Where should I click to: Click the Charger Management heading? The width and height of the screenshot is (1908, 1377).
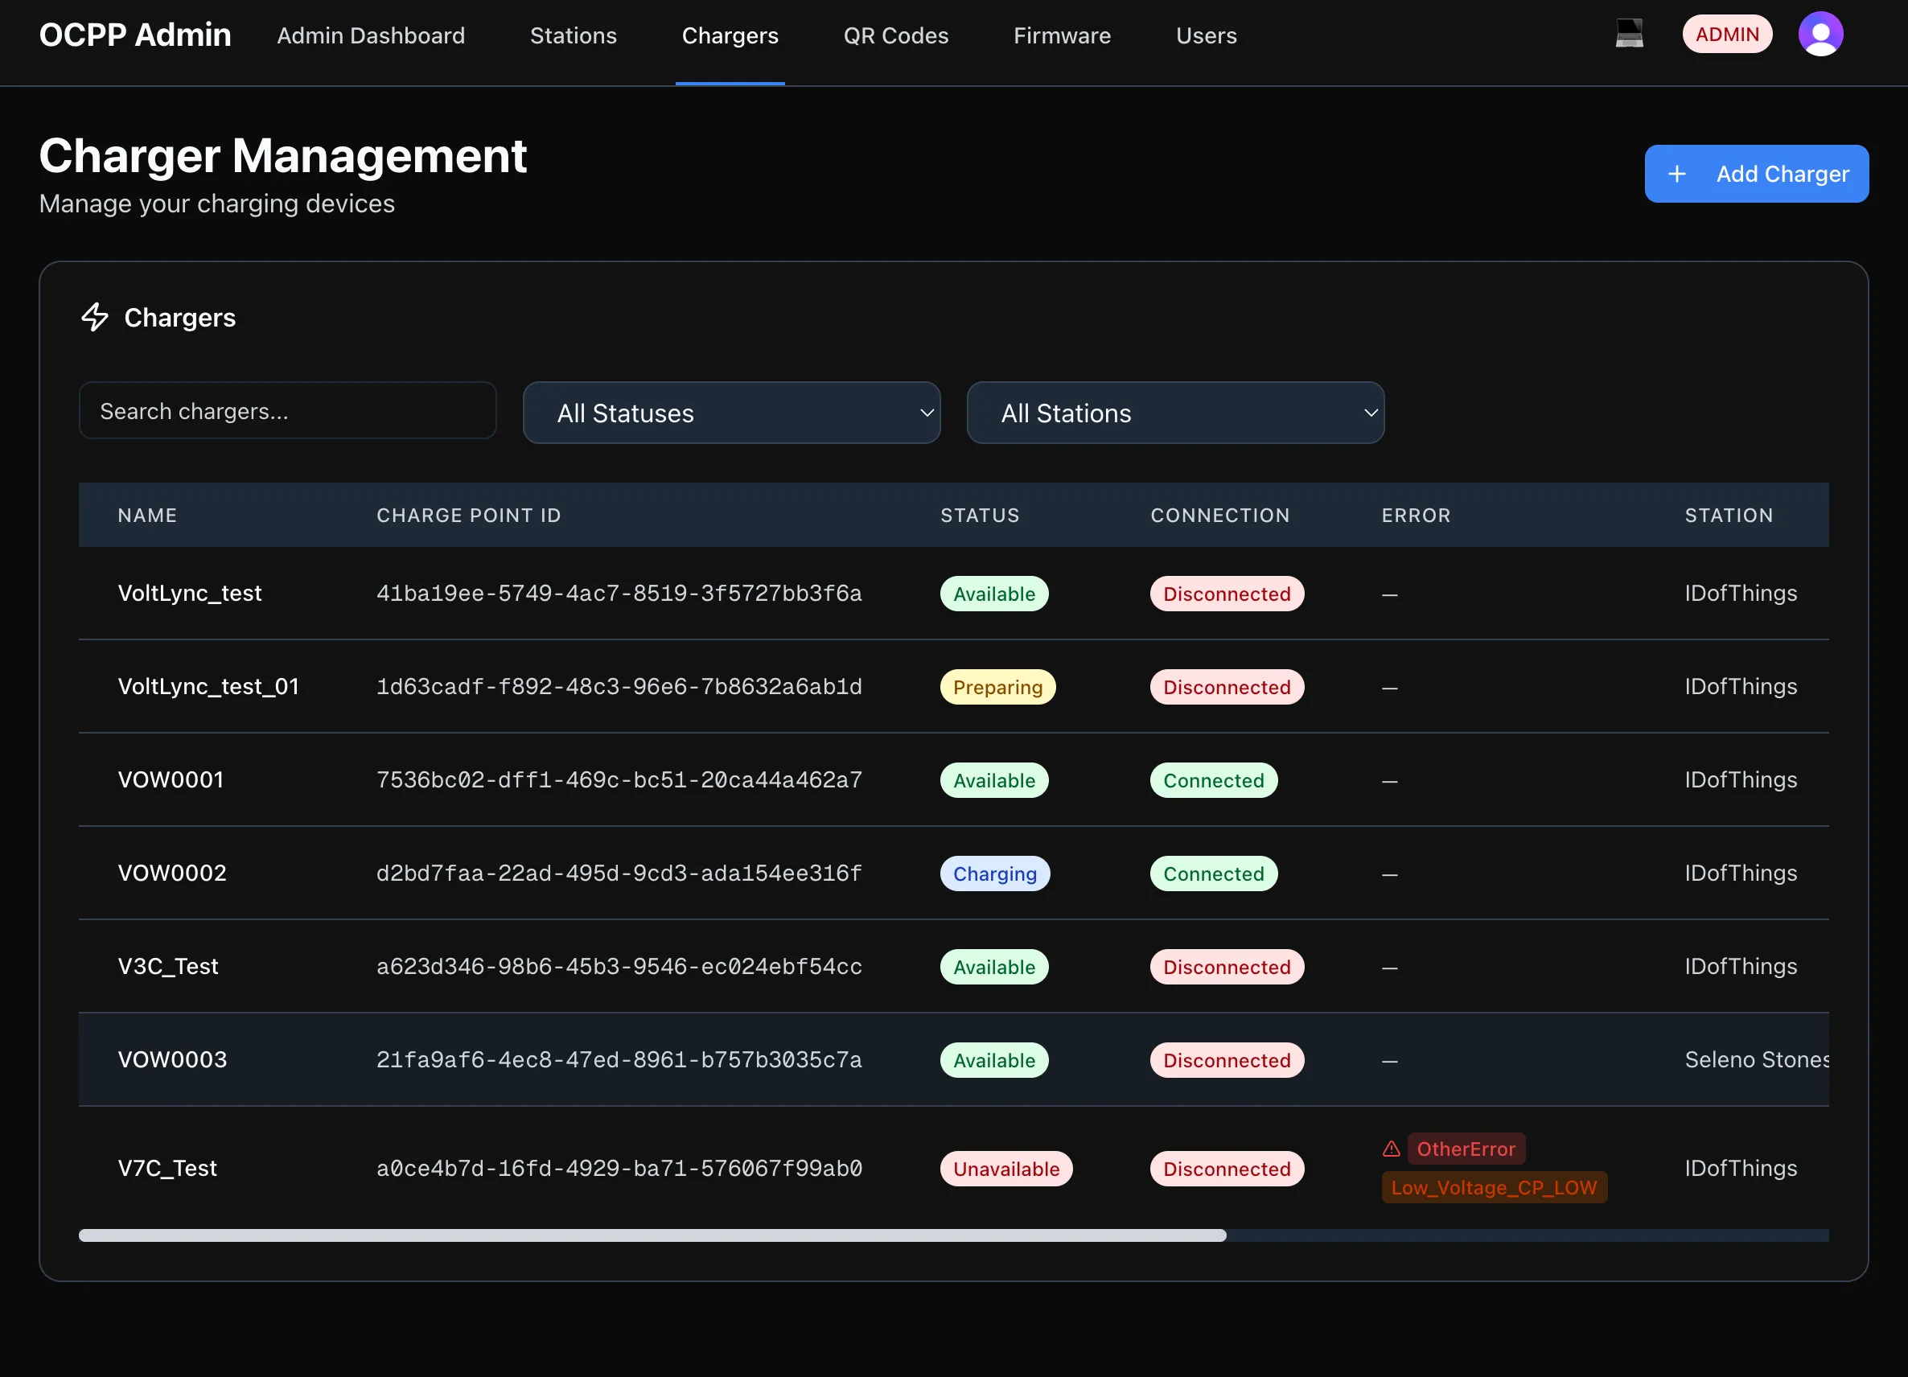coord(282,157)
